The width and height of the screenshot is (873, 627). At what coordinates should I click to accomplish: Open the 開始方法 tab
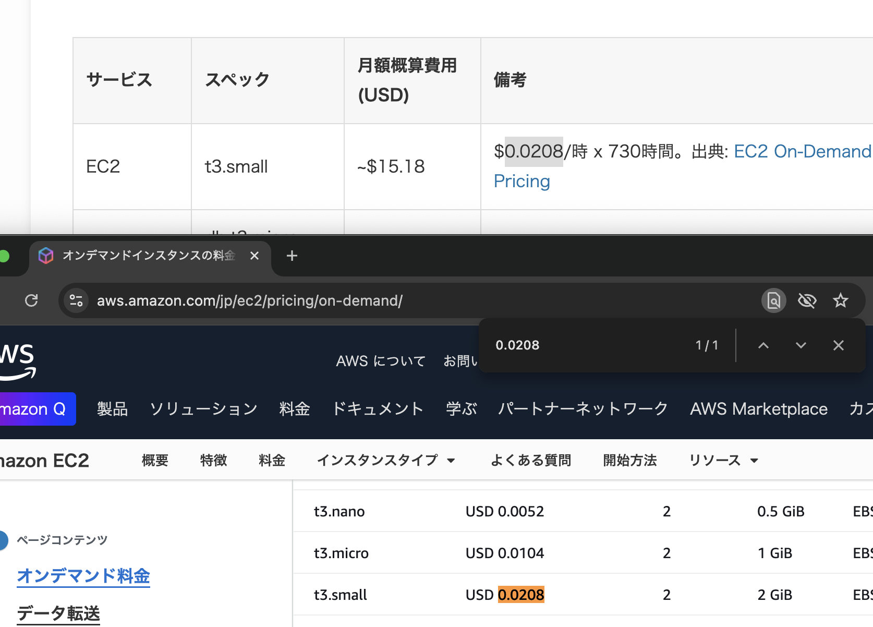coord(630,460)
